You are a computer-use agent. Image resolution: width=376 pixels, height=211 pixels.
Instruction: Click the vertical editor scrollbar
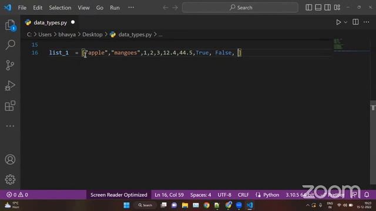click(373, 142)
